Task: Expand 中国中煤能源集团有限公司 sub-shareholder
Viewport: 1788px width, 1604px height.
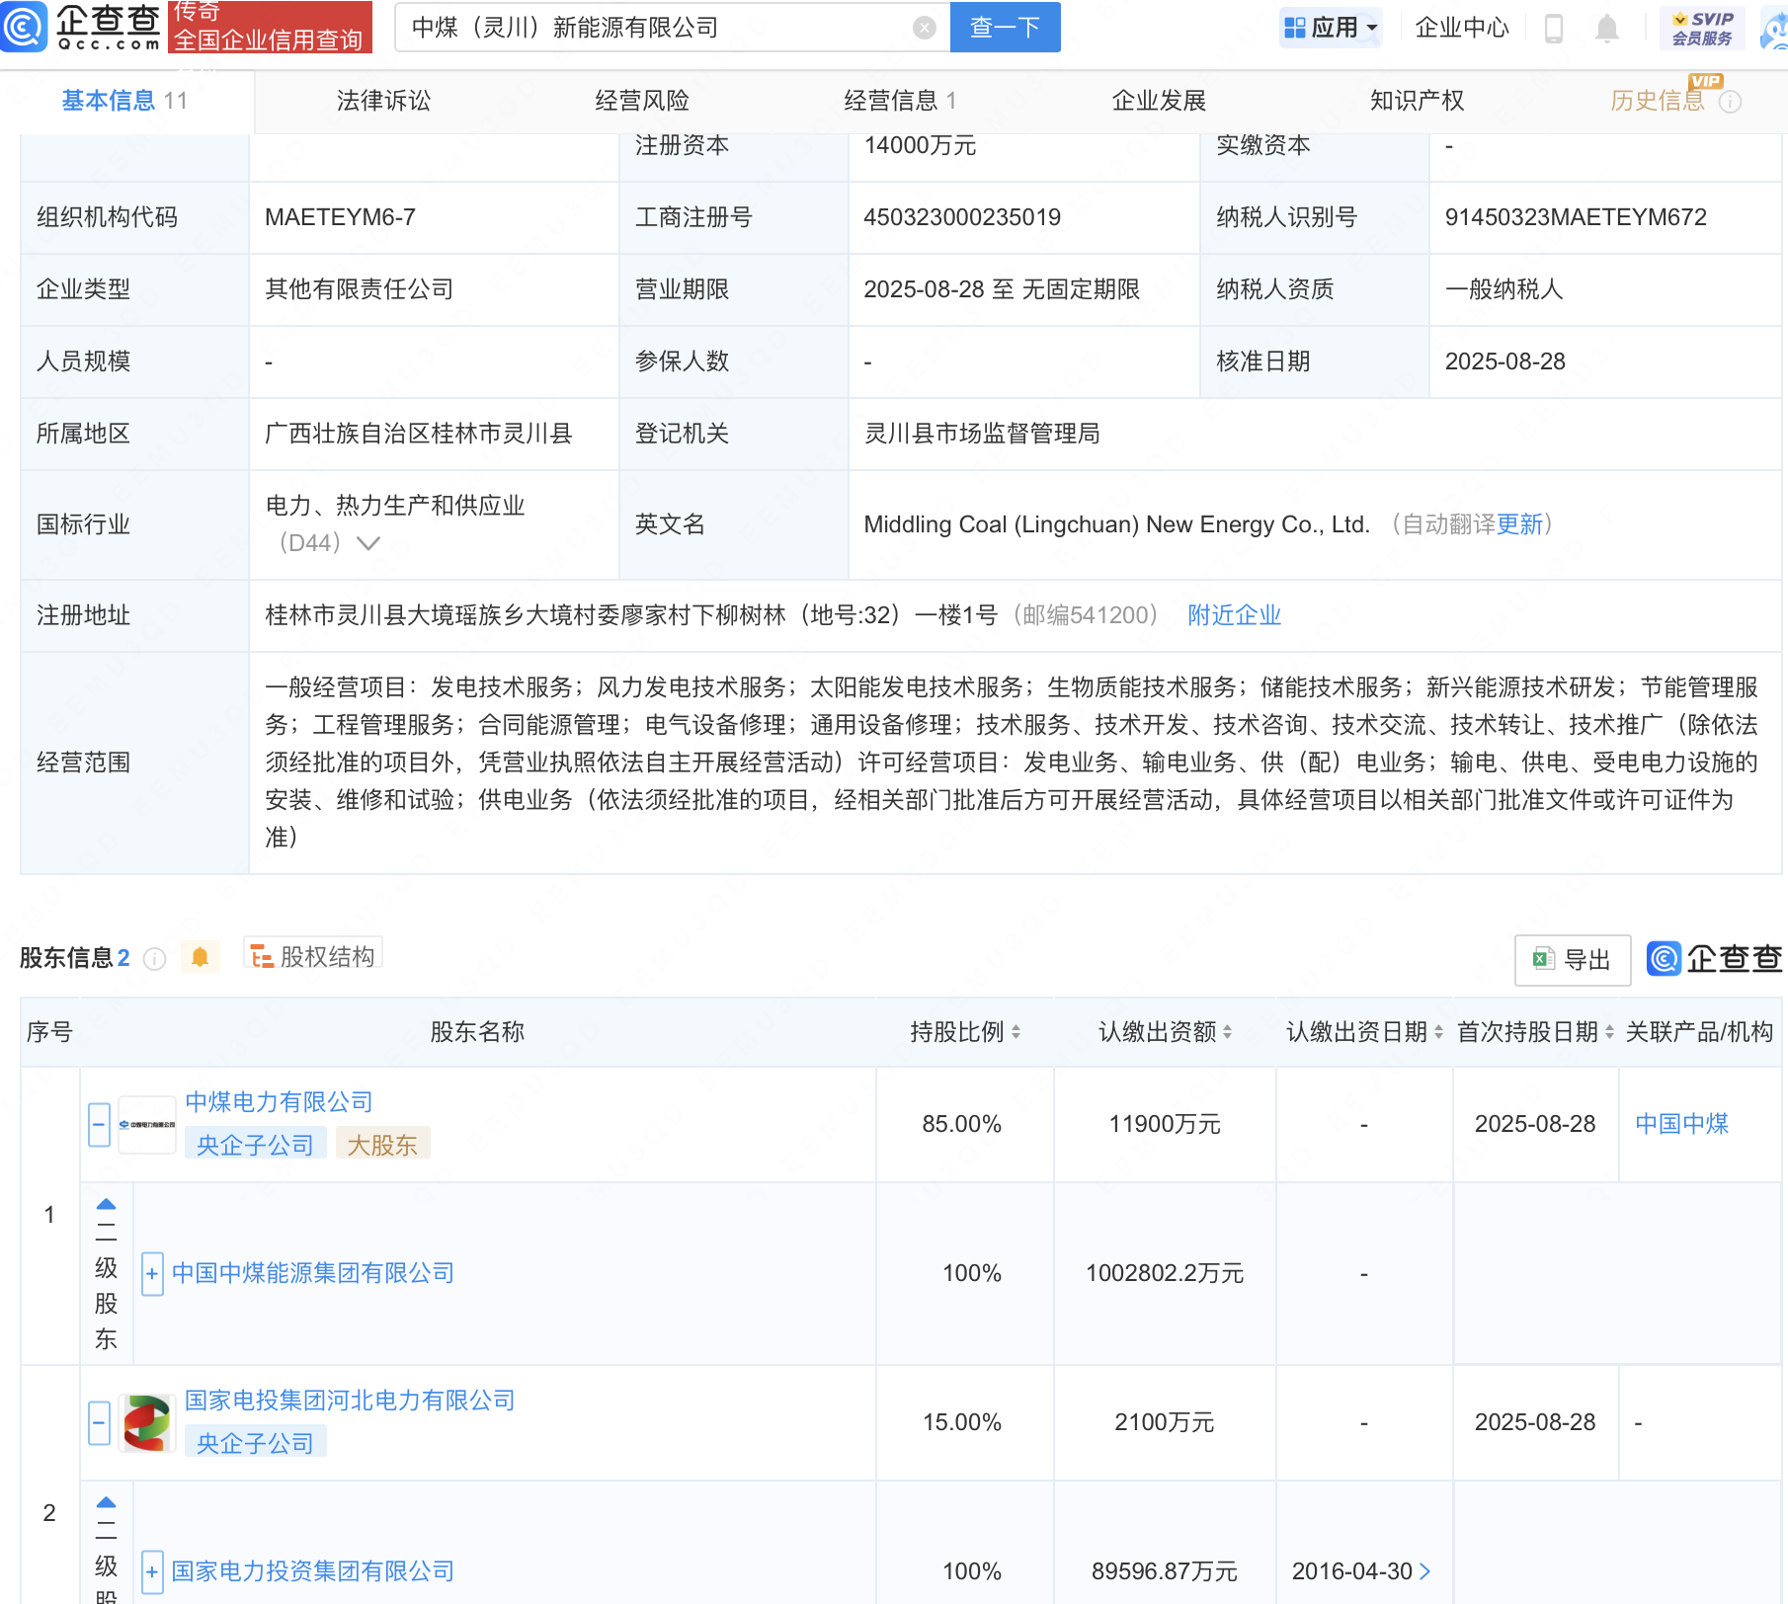Action: point(152,1274)
